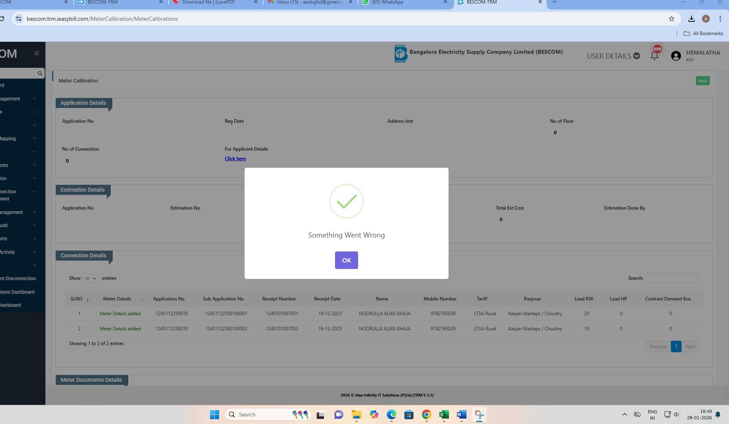Open a new browser tab
The image size is (729, 424).
click(x=555, y=2)
